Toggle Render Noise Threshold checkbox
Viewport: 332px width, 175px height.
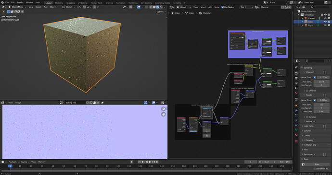[315, 100]
